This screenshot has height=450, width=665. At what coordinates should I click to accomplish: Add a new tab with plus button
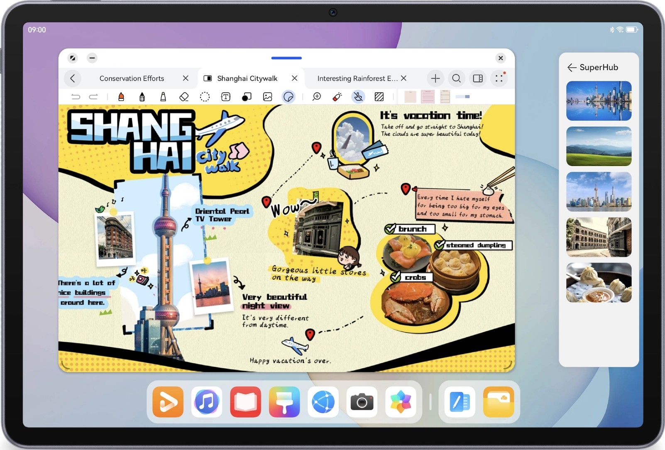(x=435, y=78)
